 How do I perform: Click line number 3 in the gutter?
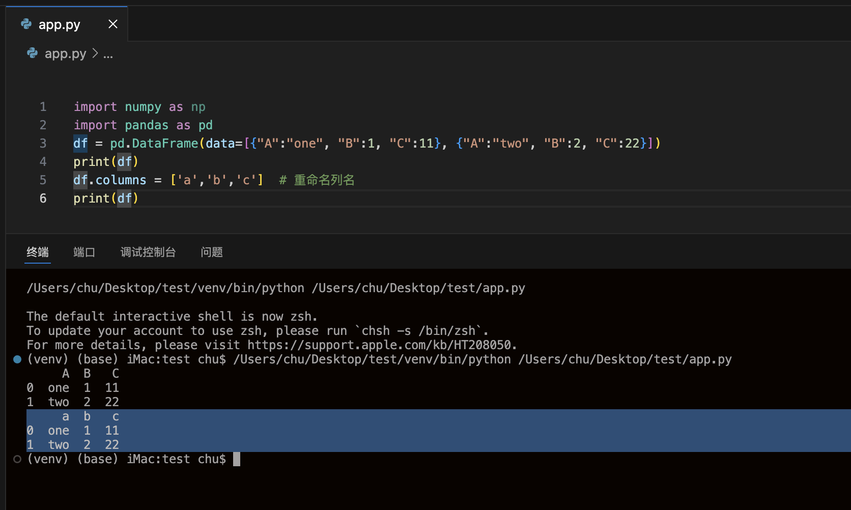coord(43,144)
